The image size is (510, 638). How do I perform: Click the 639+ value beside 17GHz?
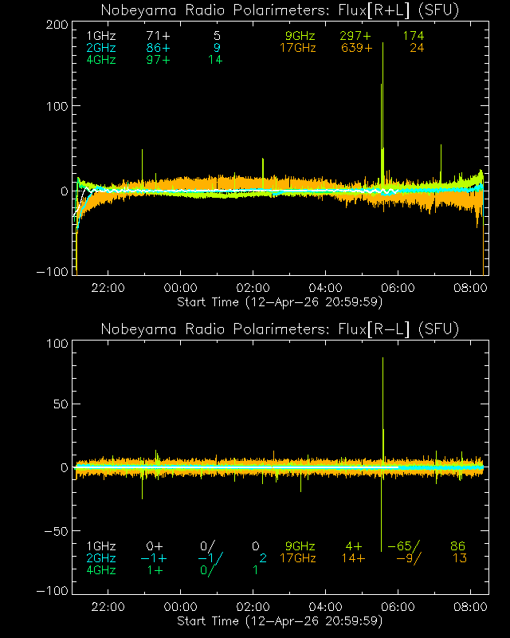tap(355, 48)
